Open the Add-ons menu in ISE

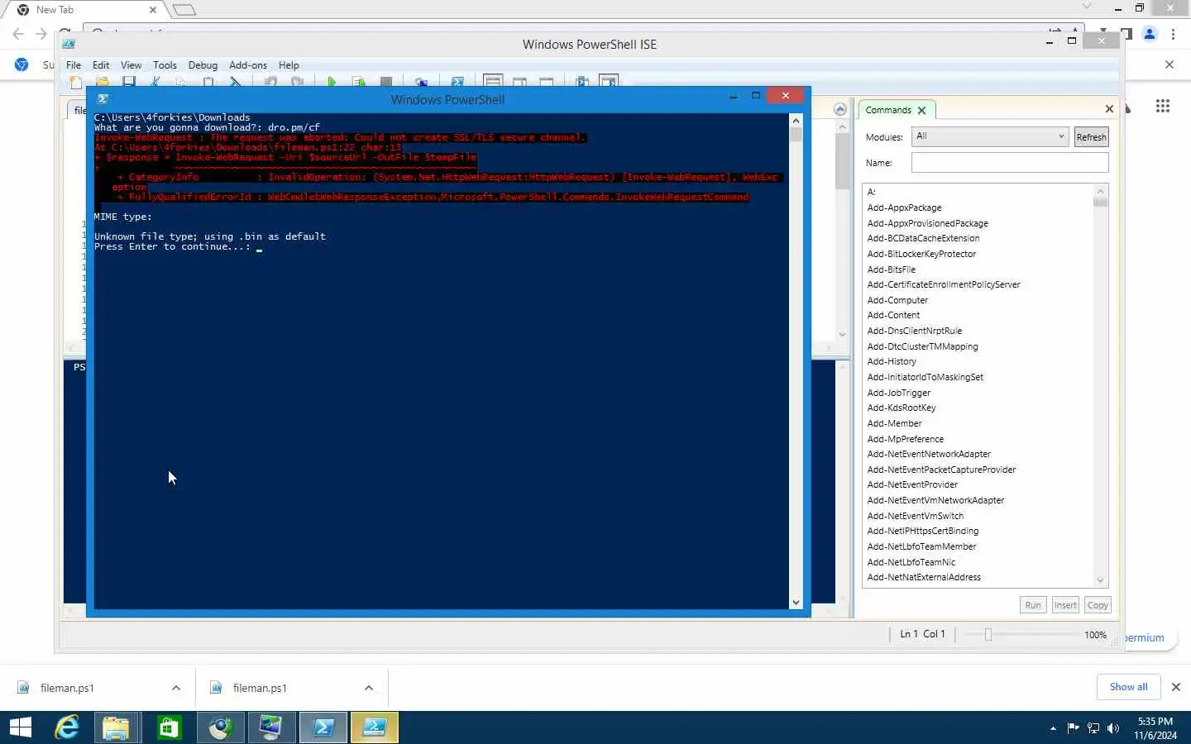[248, 65]
